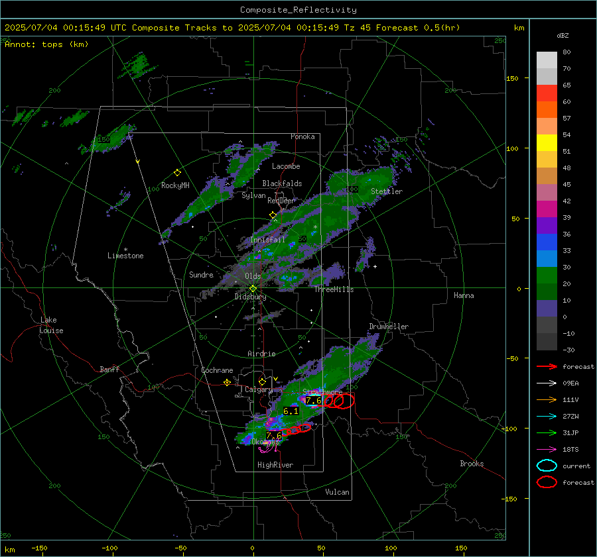Image resolution: width=597 pixels, height=557 pixels.
Task: Click the yellow diamond marker near RockyMH
Action: tap(177, 173)
